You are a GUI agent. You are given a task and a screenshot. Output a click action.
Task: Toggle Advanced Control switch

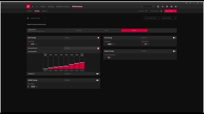click(98, 48)
